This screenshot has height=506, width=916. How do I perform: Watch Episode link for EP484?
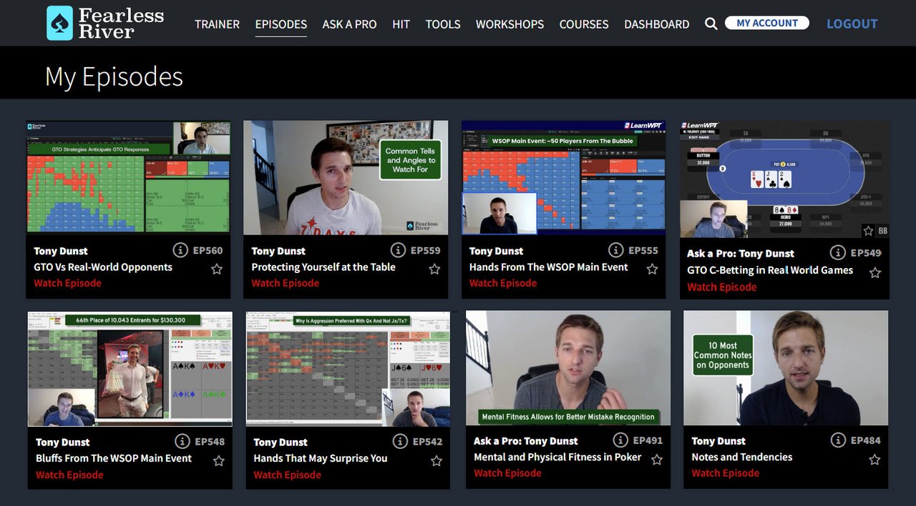pyautogui.click(x=725, y=473)
